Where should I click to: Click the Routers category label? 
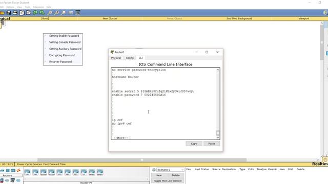tap(7, 175)
